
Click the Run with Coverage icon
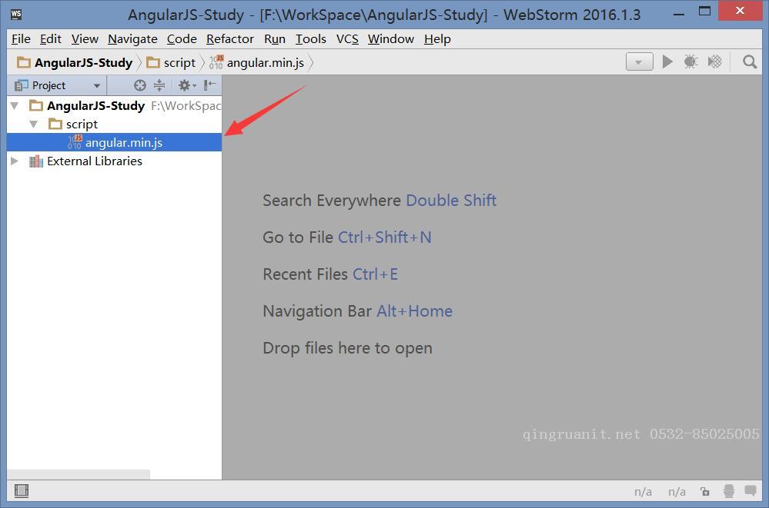tap(714, 61)
